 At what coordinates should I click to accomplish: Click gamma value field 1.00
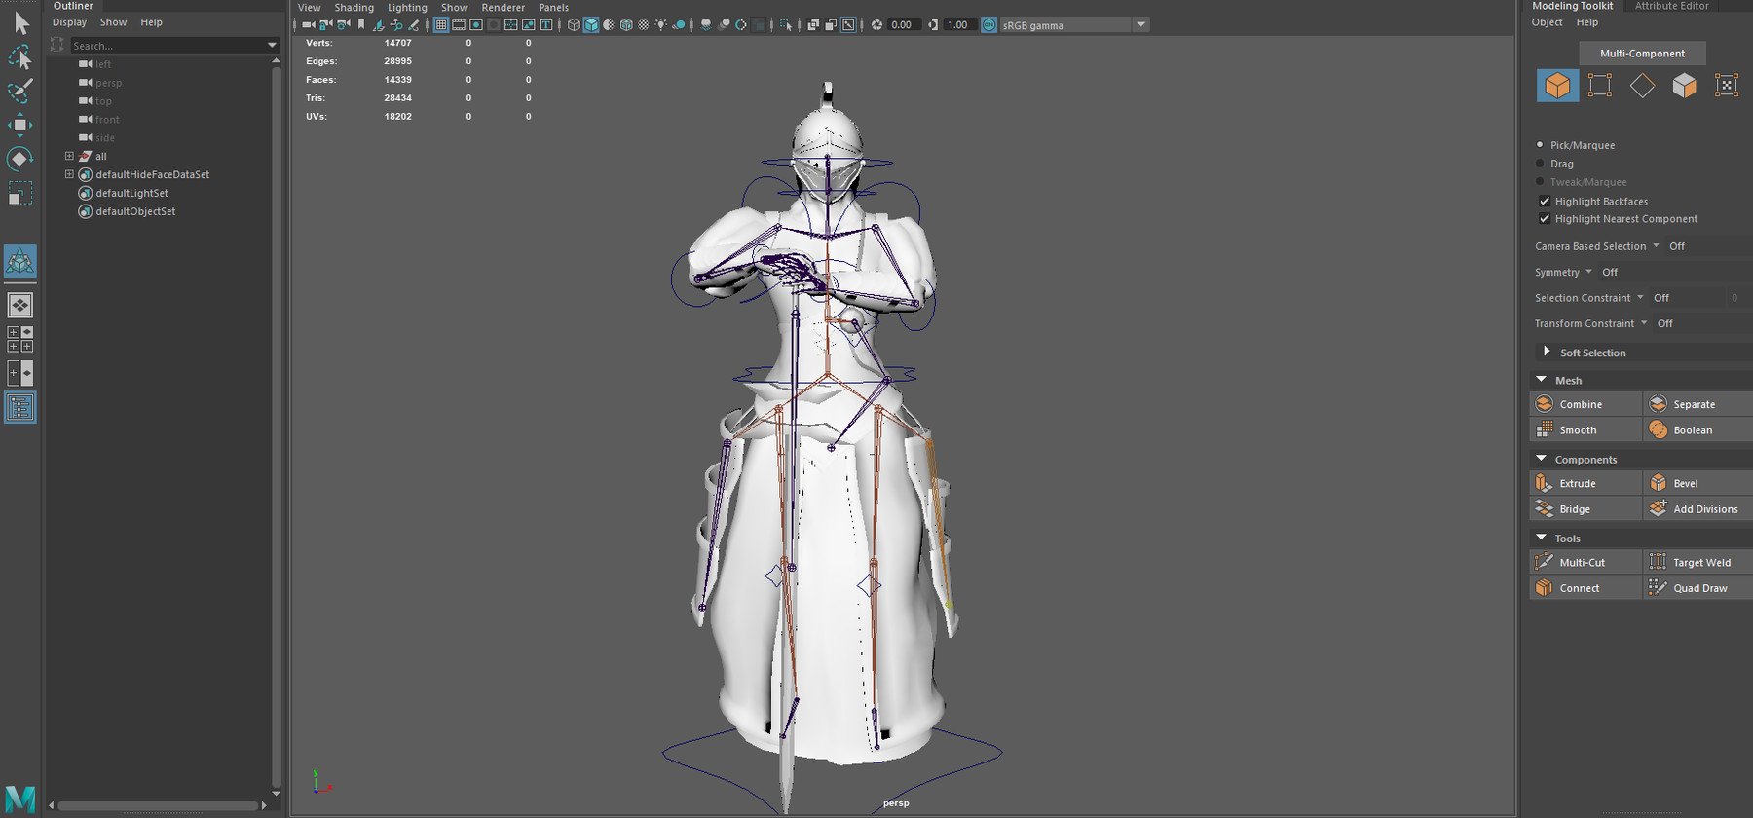[x=959, y=24]
